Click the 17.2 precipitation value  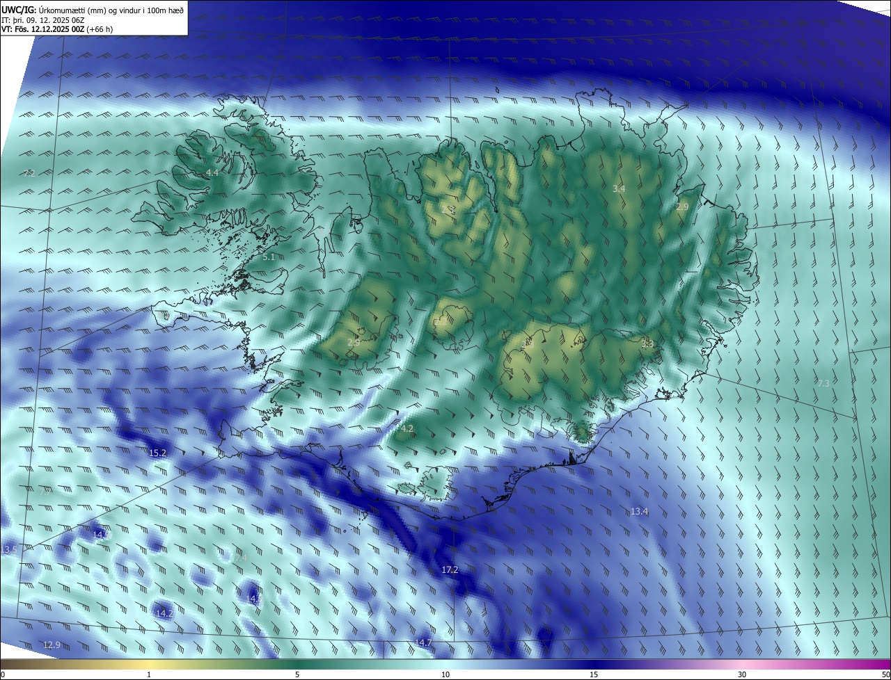(450, 569)
